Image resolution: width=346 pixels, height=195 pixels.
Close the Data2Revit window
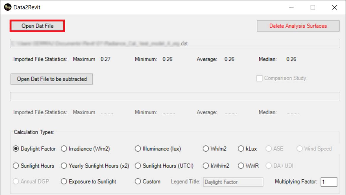coord(334,7)
